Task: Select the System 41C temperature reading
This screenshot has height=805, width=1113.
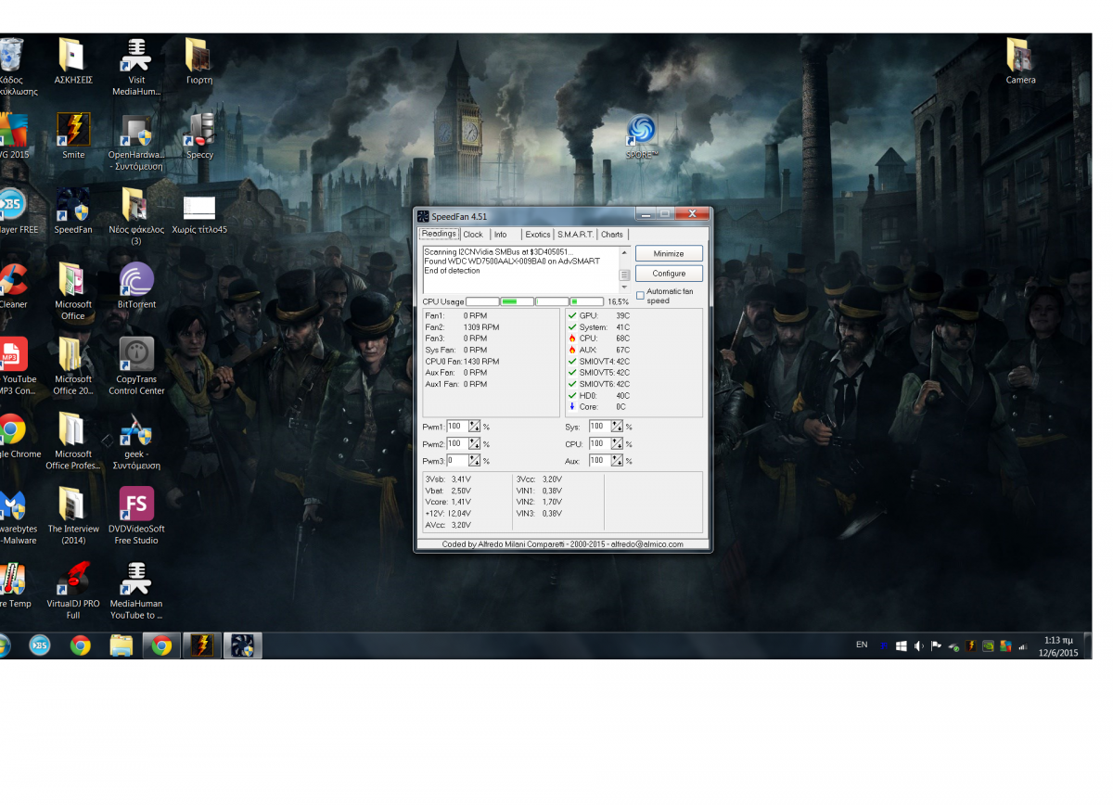Action: click(x=598, y=327)
